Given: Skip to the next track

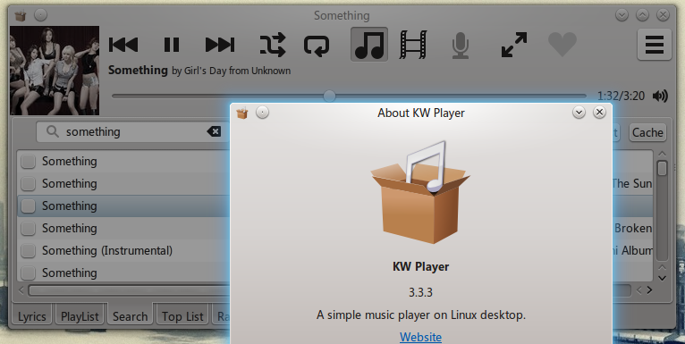Looking at the screenshot, I should click(x=220, y=45).
